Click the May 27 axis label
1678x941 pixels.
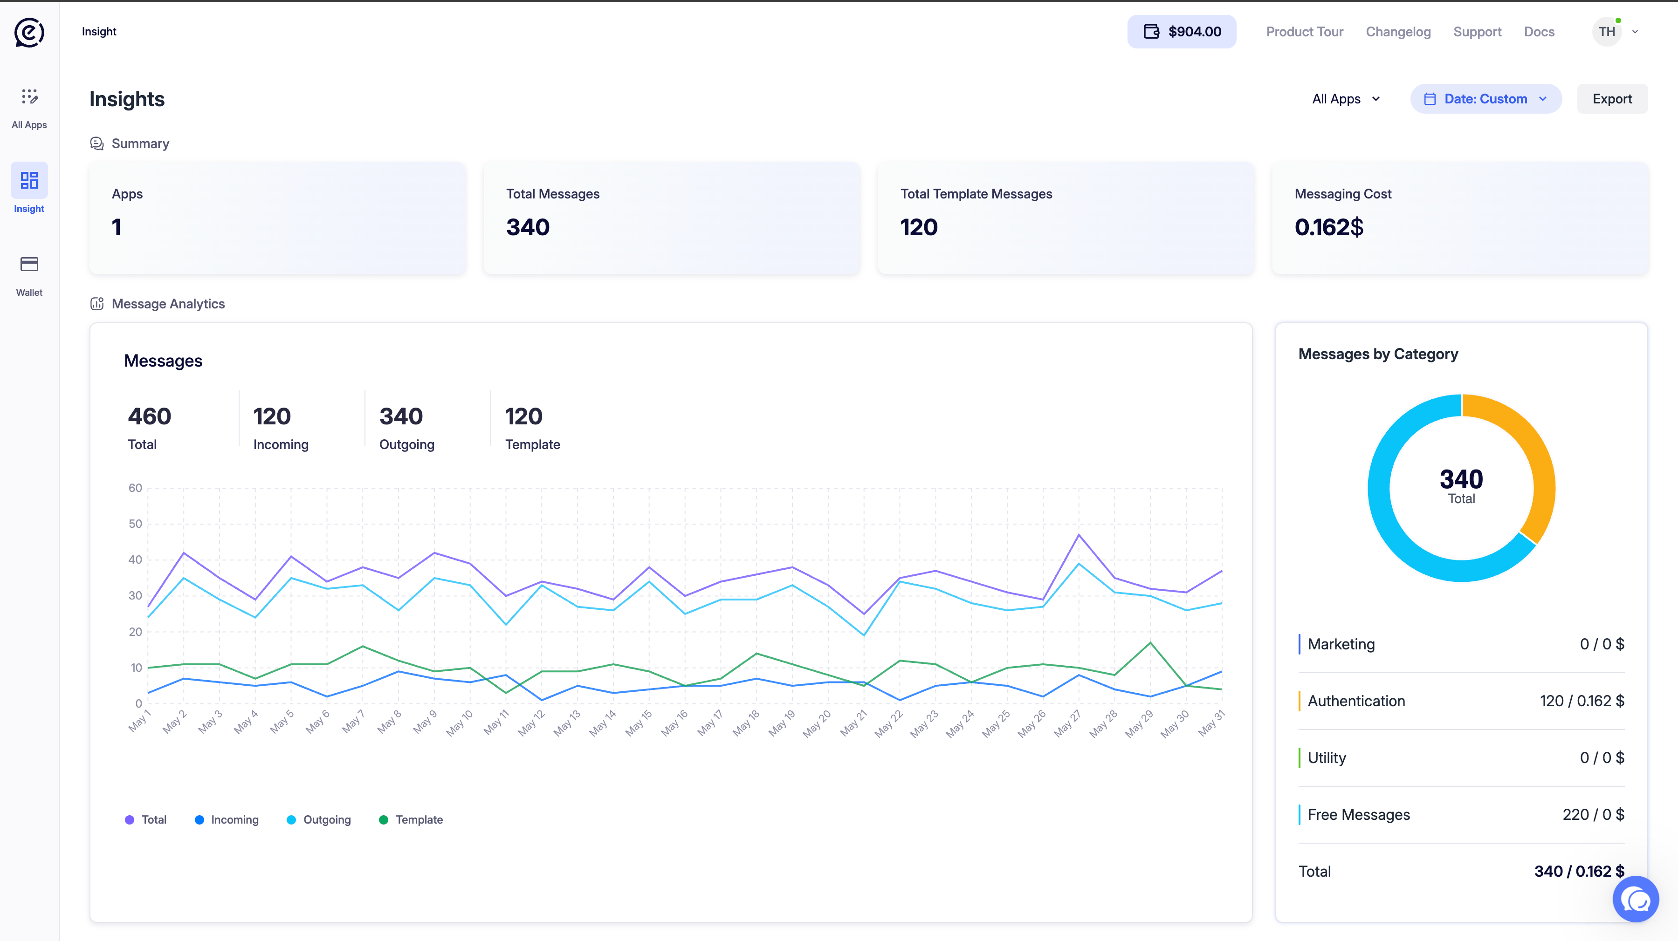pyautogui.click(x=1067, y=723)
